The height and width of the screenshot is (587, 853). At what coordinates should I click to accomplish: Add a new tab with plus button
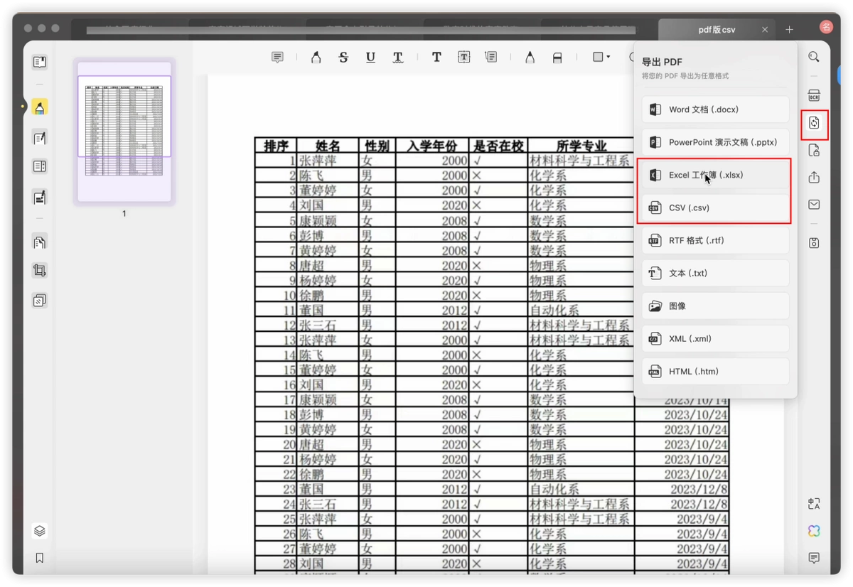click(789, 30)
